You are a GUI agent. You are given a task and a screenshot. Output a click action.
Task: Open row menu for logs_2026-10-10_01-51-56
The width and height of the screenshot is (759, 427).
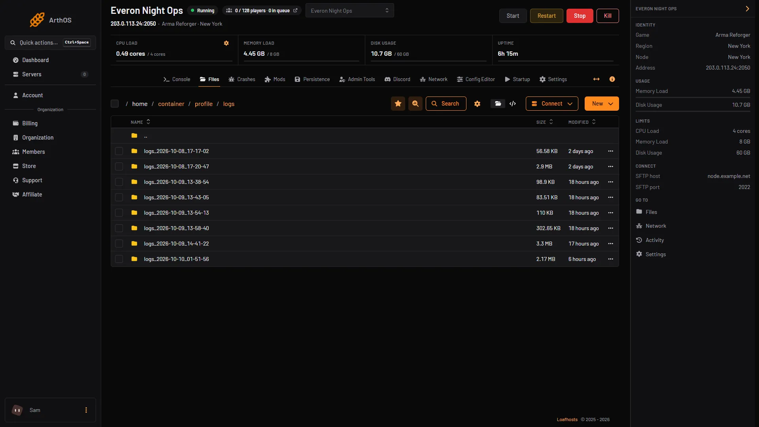click(610, 259)
